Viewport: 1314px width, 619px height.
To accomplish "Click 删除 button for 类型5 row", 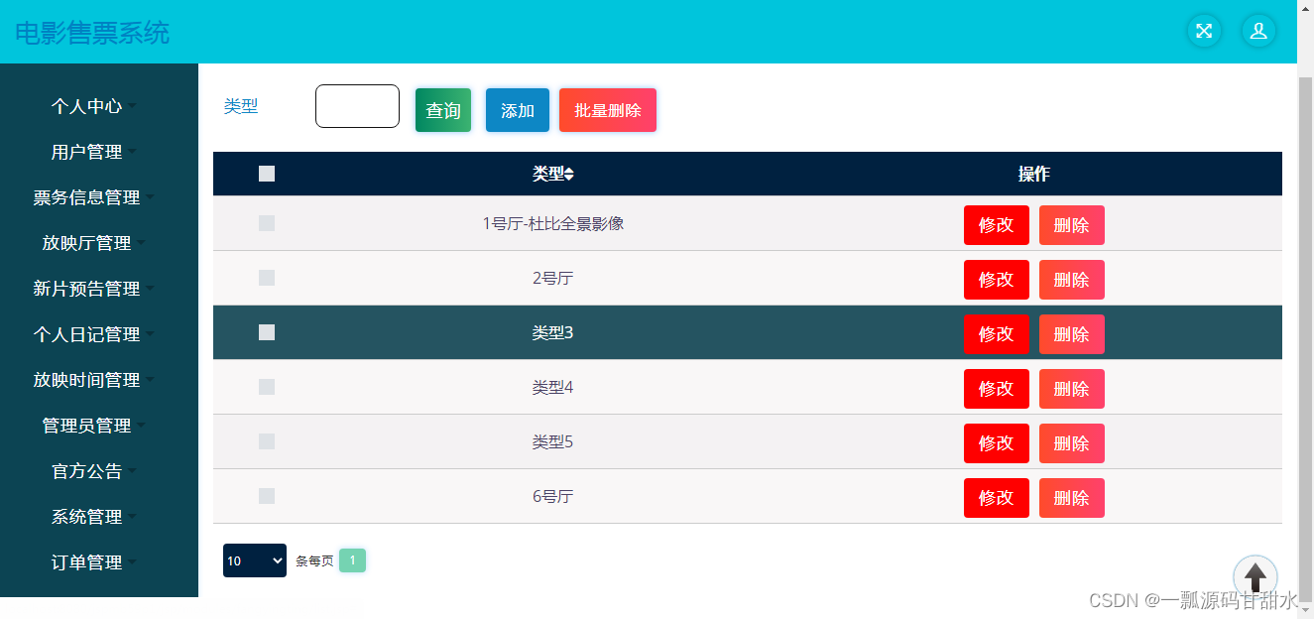I will pos(1072,443).
